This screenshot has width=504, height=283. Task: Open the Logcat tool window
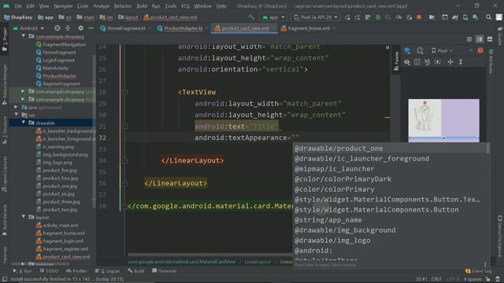[x=107, y=271]
